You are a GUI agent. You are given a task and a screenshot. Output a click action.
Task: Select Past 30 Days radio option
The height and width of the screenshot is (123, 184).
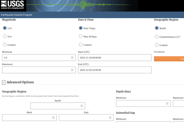81,36
